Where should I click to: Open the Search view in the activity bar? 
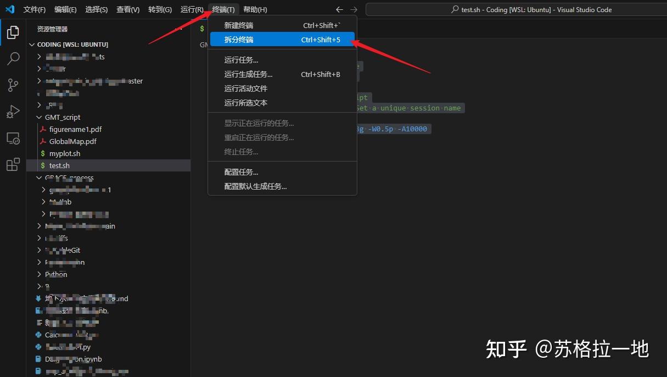(13, 59)
